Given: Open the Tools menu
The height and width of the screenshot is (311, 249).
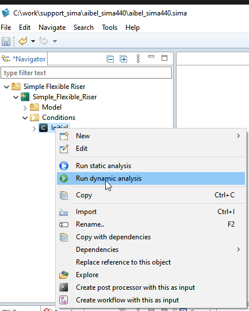Looking at the screenshot, I should coord(109,28).
